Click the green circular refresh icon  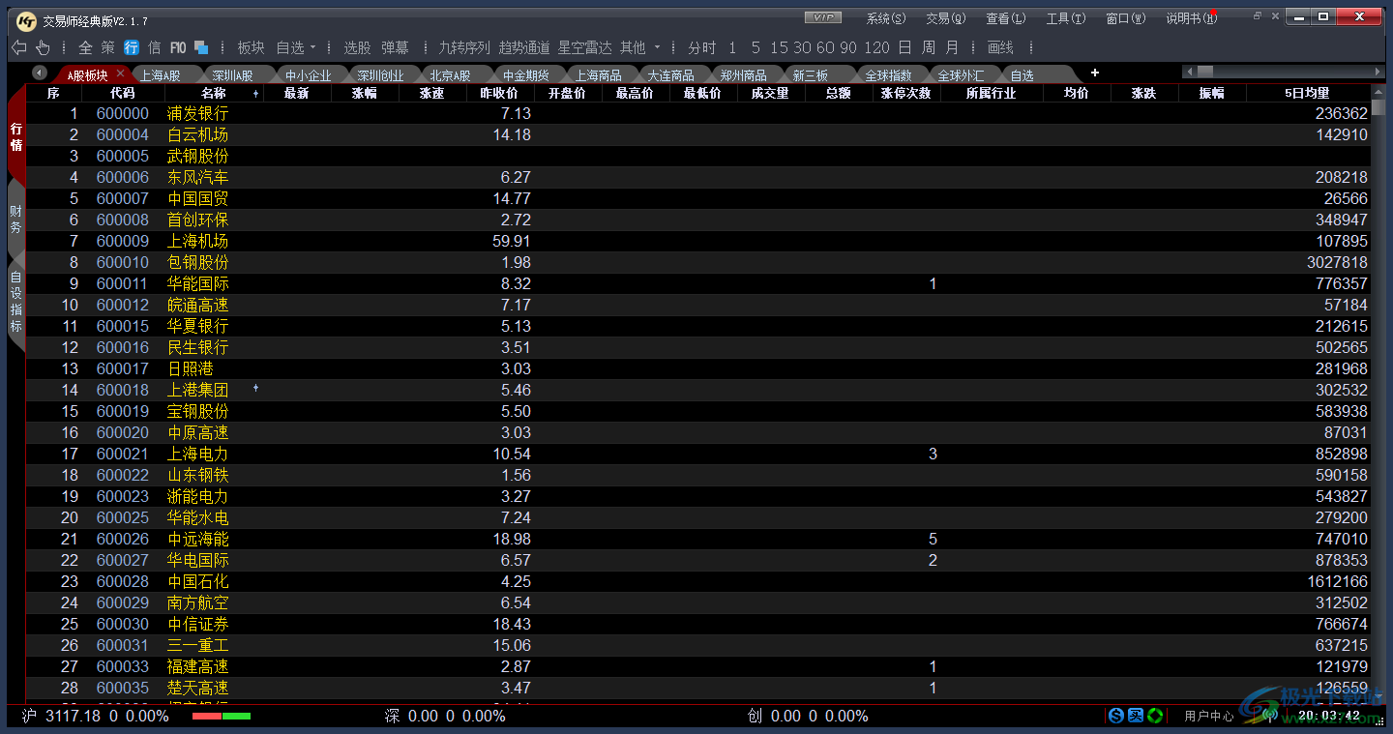click(1155, 716)
